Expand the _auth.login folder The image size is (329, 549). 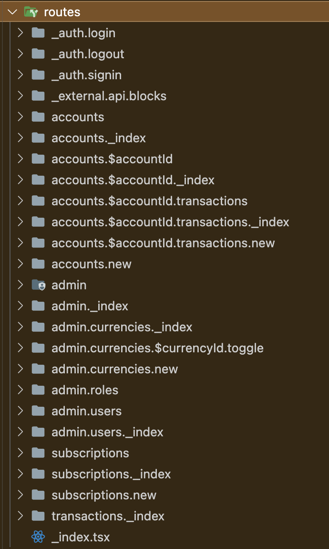click(20, 32)
